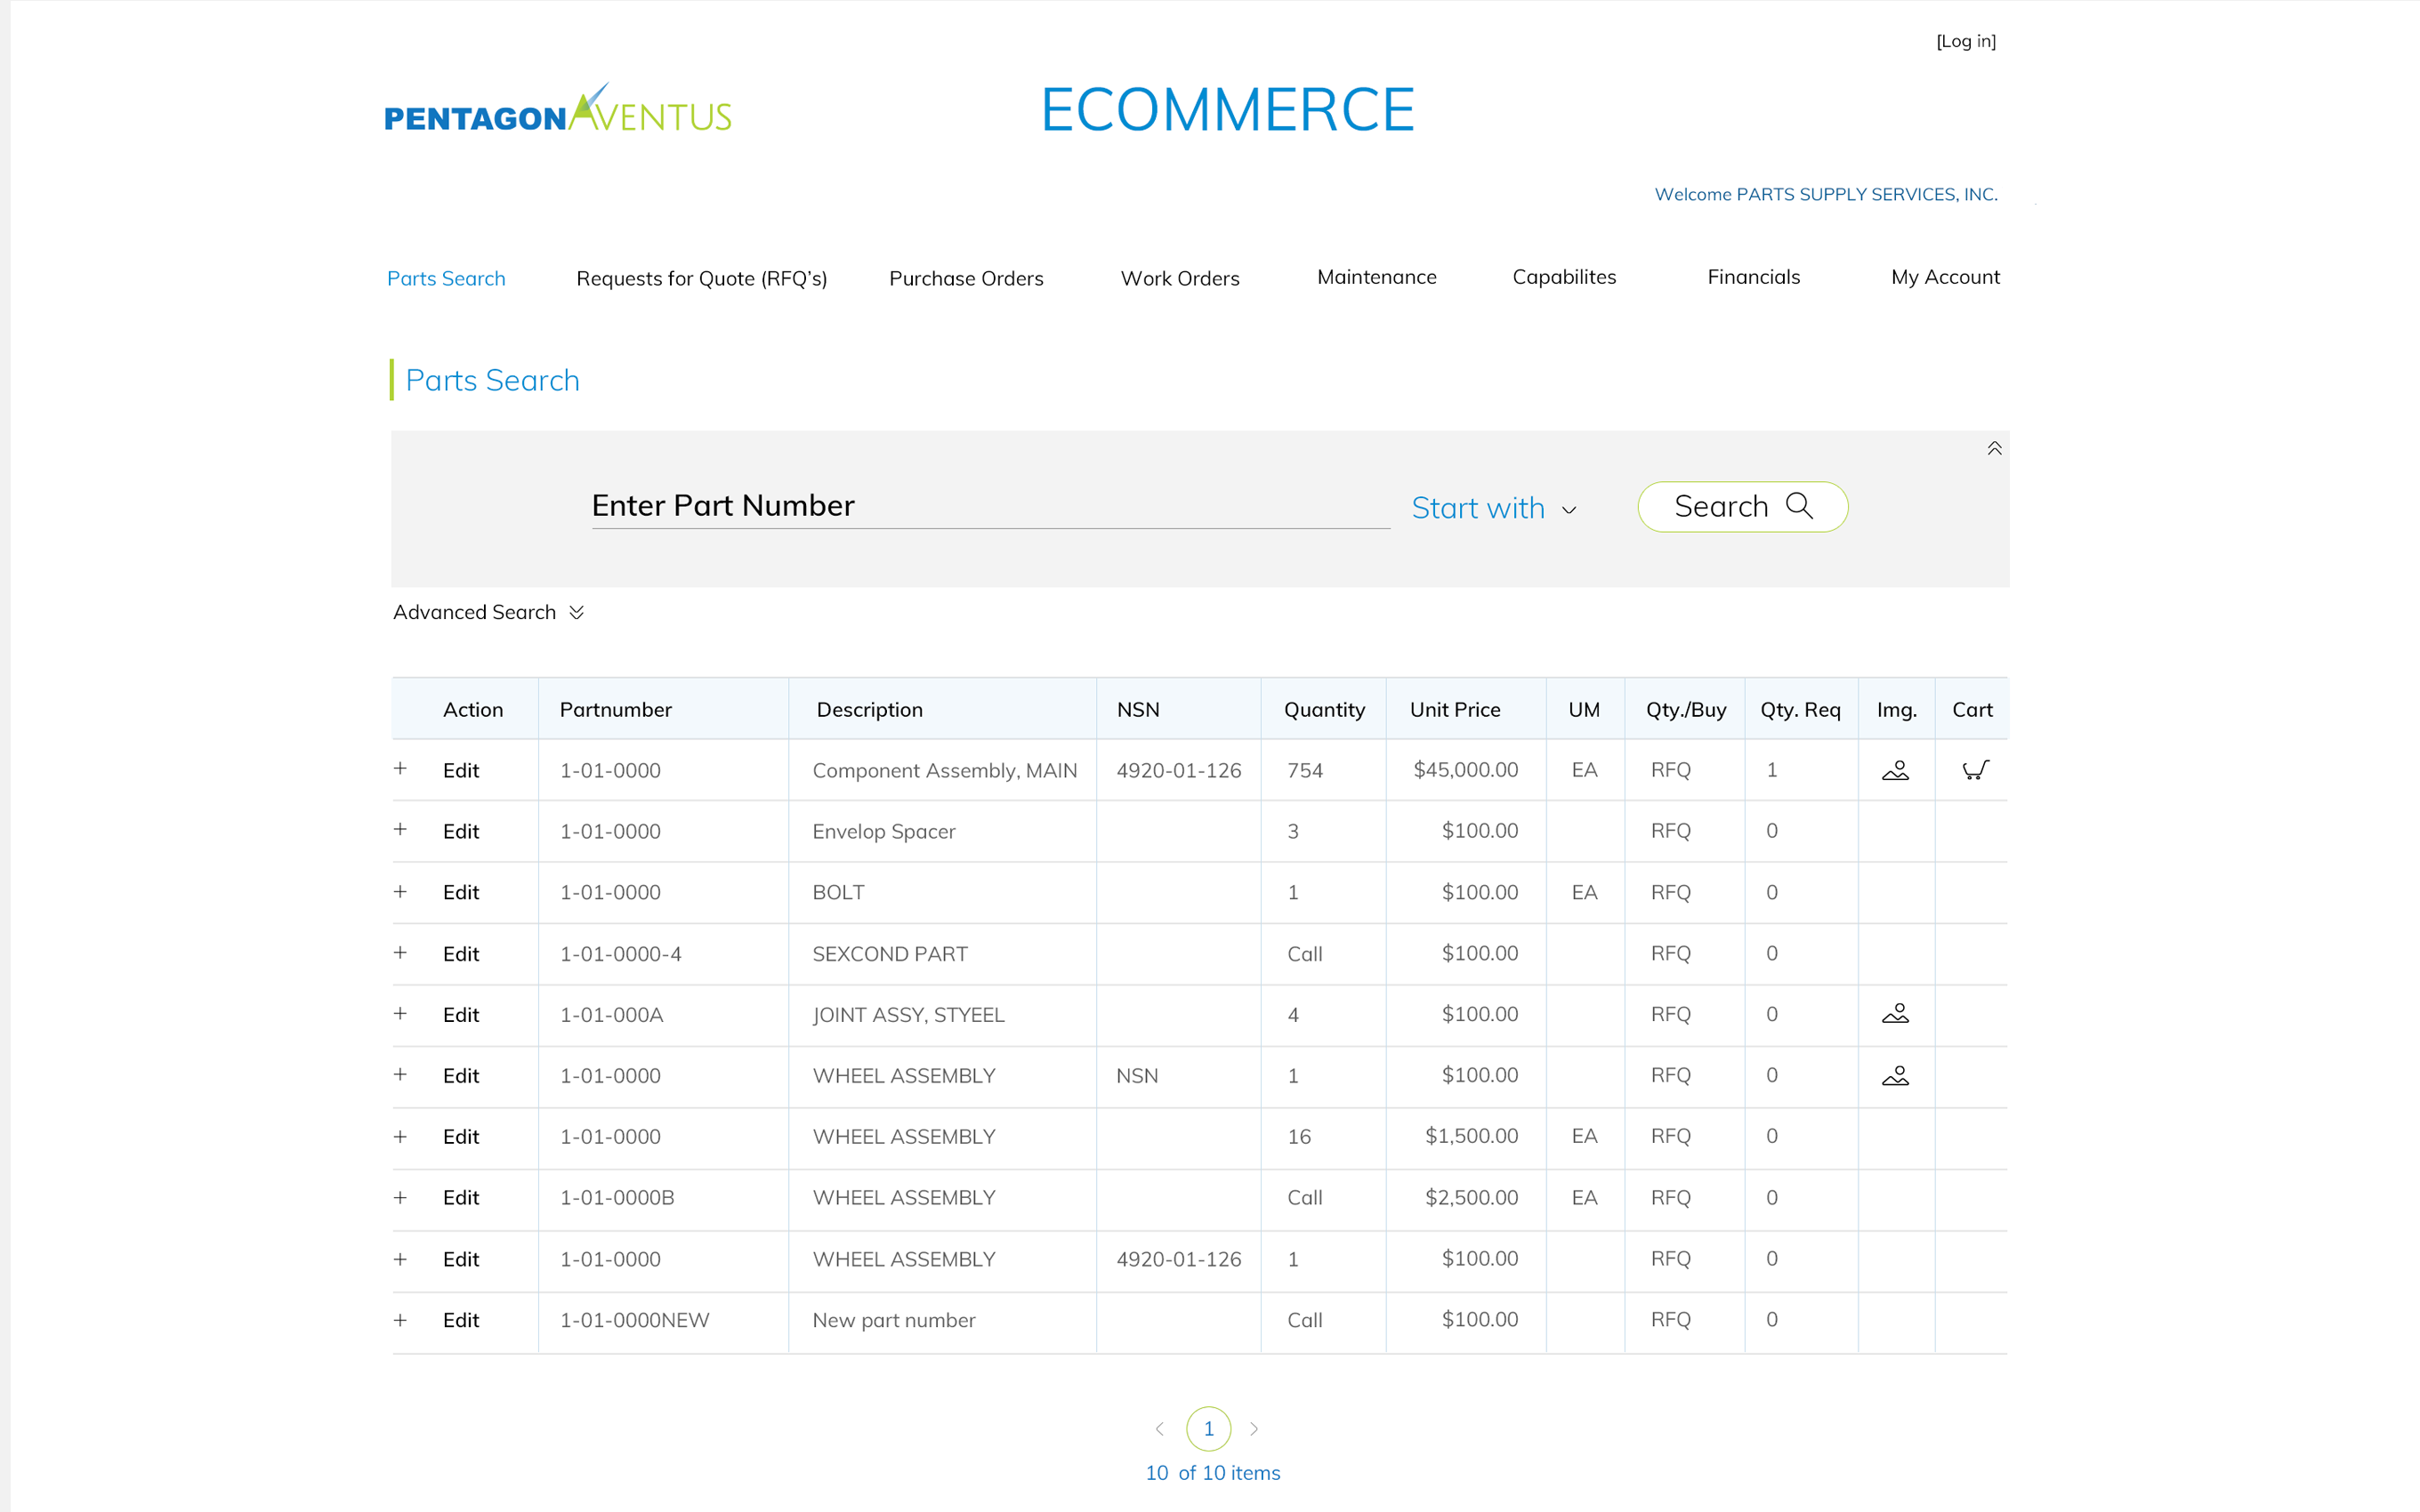Go to previous results page arrow
The image size is (2420, 1512).
(x=1159, y=1429)
